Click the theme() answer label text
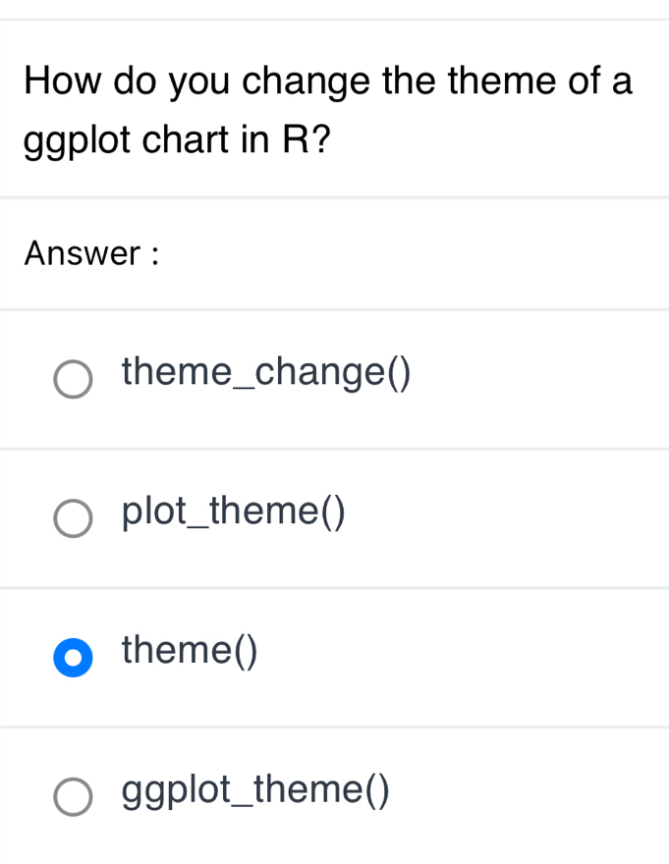The image size is (669, 864). coord(189,650)
